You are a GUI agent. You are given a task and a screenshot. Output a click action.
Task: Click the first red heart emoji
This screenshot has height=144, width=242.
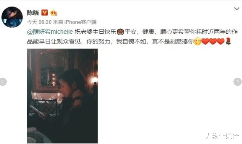[205, 41]
